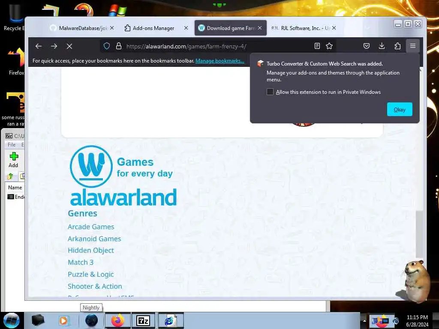Open the Firefox hamburger application menu
The width and height of the screenshot is (439, 329).
413,46
